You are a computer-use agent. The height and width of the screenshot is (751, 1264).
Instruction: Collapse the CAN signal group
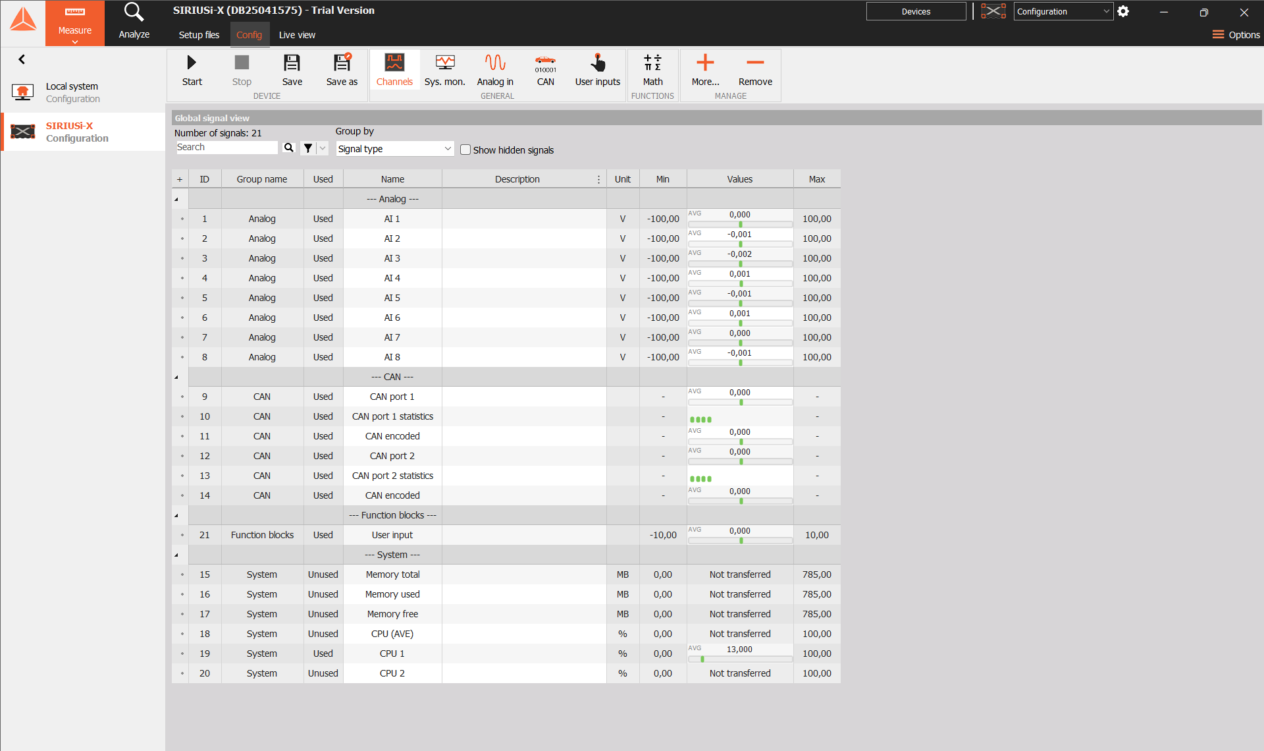coord(176,377)
